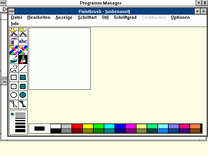Pick the bright yellow color swatch
Image resolution: width=208 pixels, height=156 pixels.
click(x=88, y=126)
